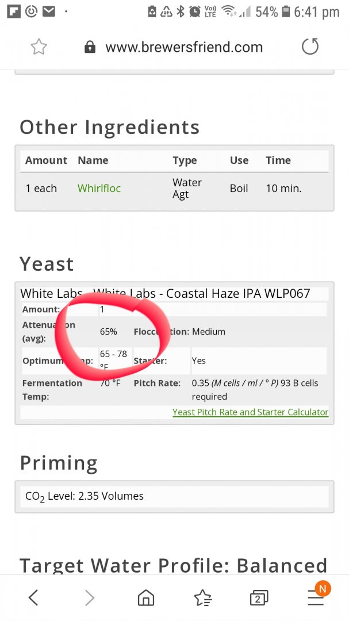Tap the Bluetooth status icon
This screenshot has width=349, height=621.
pos(181,11)
